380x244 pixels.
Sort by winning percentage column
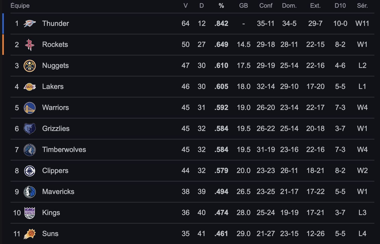pyautogui.click(x=221, y=5)
